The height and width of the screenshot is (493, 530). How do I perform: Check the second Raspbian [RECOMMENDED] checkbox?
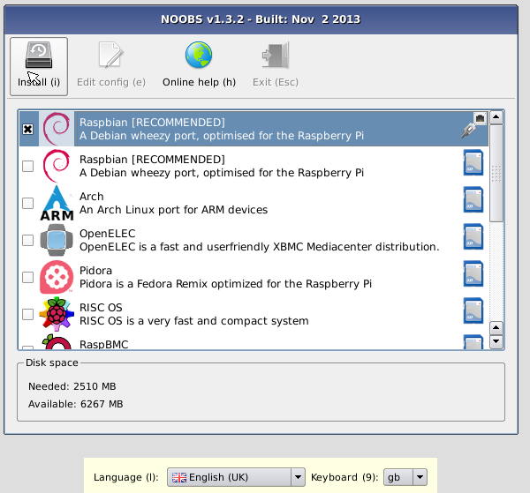[x=27, y=166]
